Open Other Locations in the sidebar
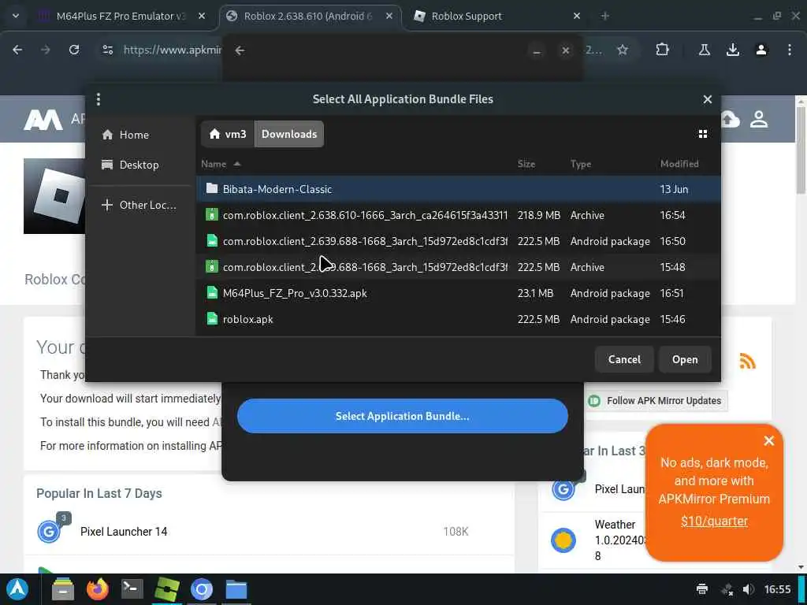Screen dimensions: 807x605 tap(139, 205)
